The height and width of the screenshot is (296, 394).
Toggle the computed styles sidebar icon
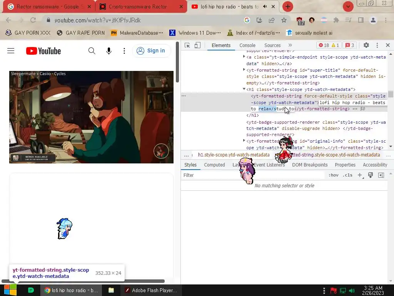tap(381, 175)
